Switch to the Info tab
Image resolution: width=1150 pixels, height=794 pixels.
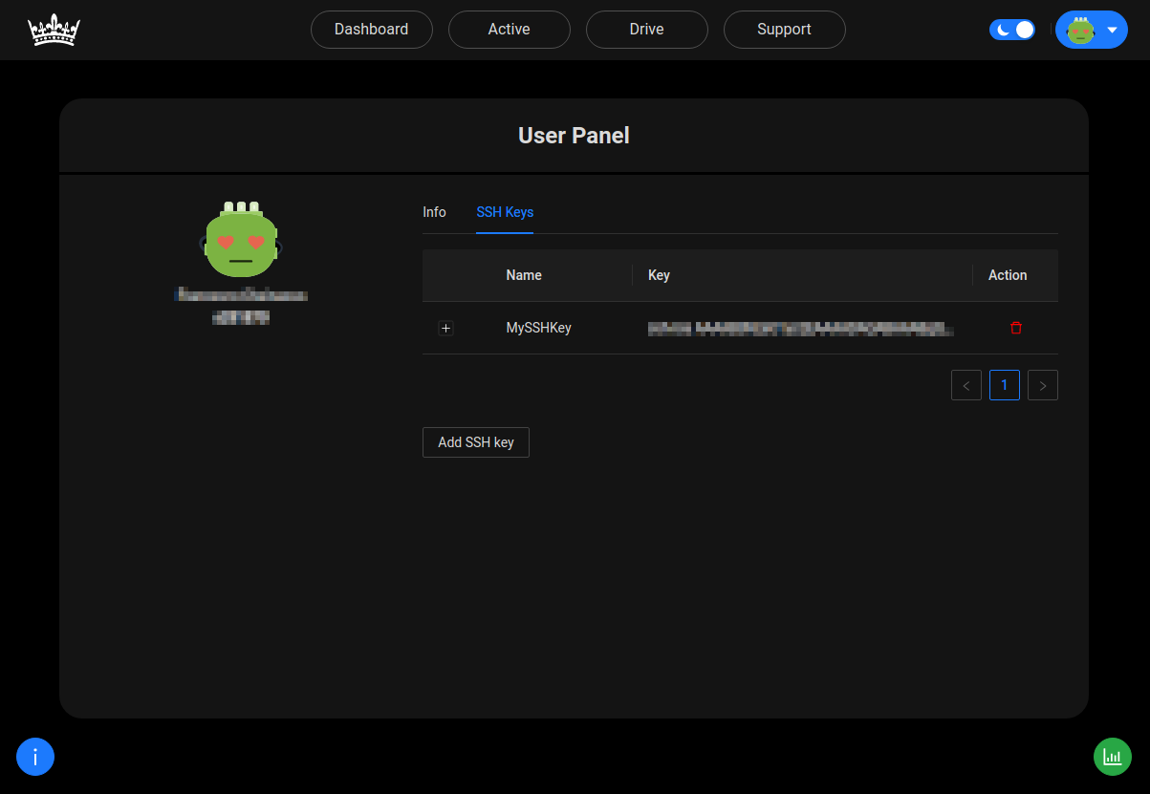pos(434,212)
